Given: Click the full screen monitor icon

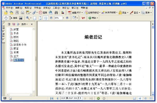Looking at the screenshot, I should tap(5, 98).
